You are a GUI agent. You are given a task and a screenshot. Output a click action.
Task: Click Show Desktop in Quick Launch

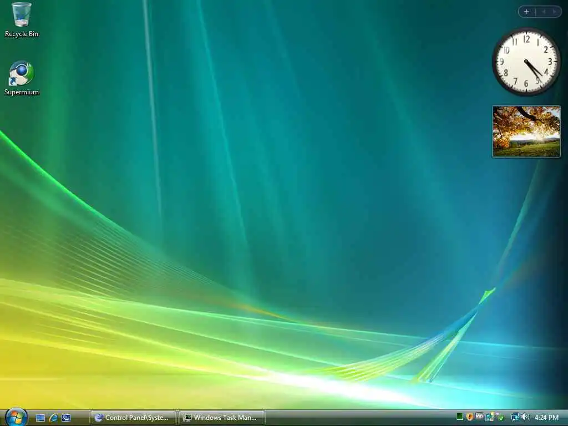point(40,418)
